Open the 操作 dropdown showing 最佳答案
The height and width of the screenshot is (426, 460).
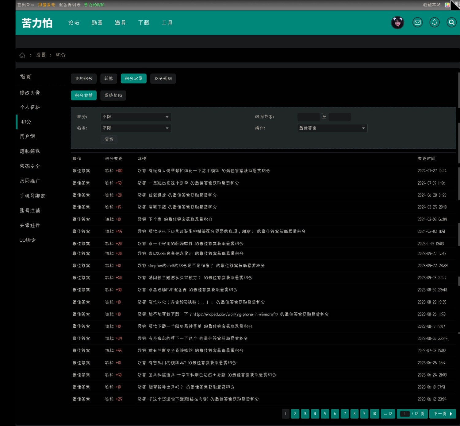tap(332, 128)
